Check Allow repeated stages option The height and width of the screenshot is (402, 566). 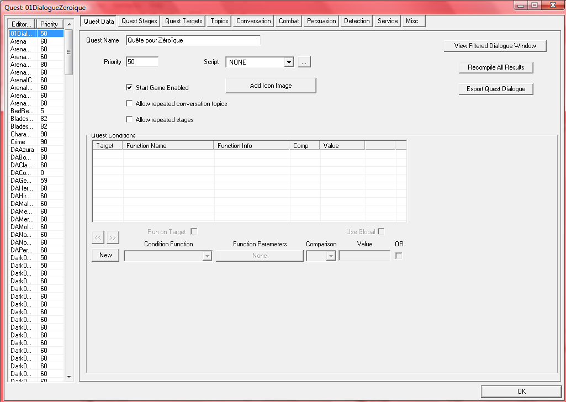pos(130,120)
